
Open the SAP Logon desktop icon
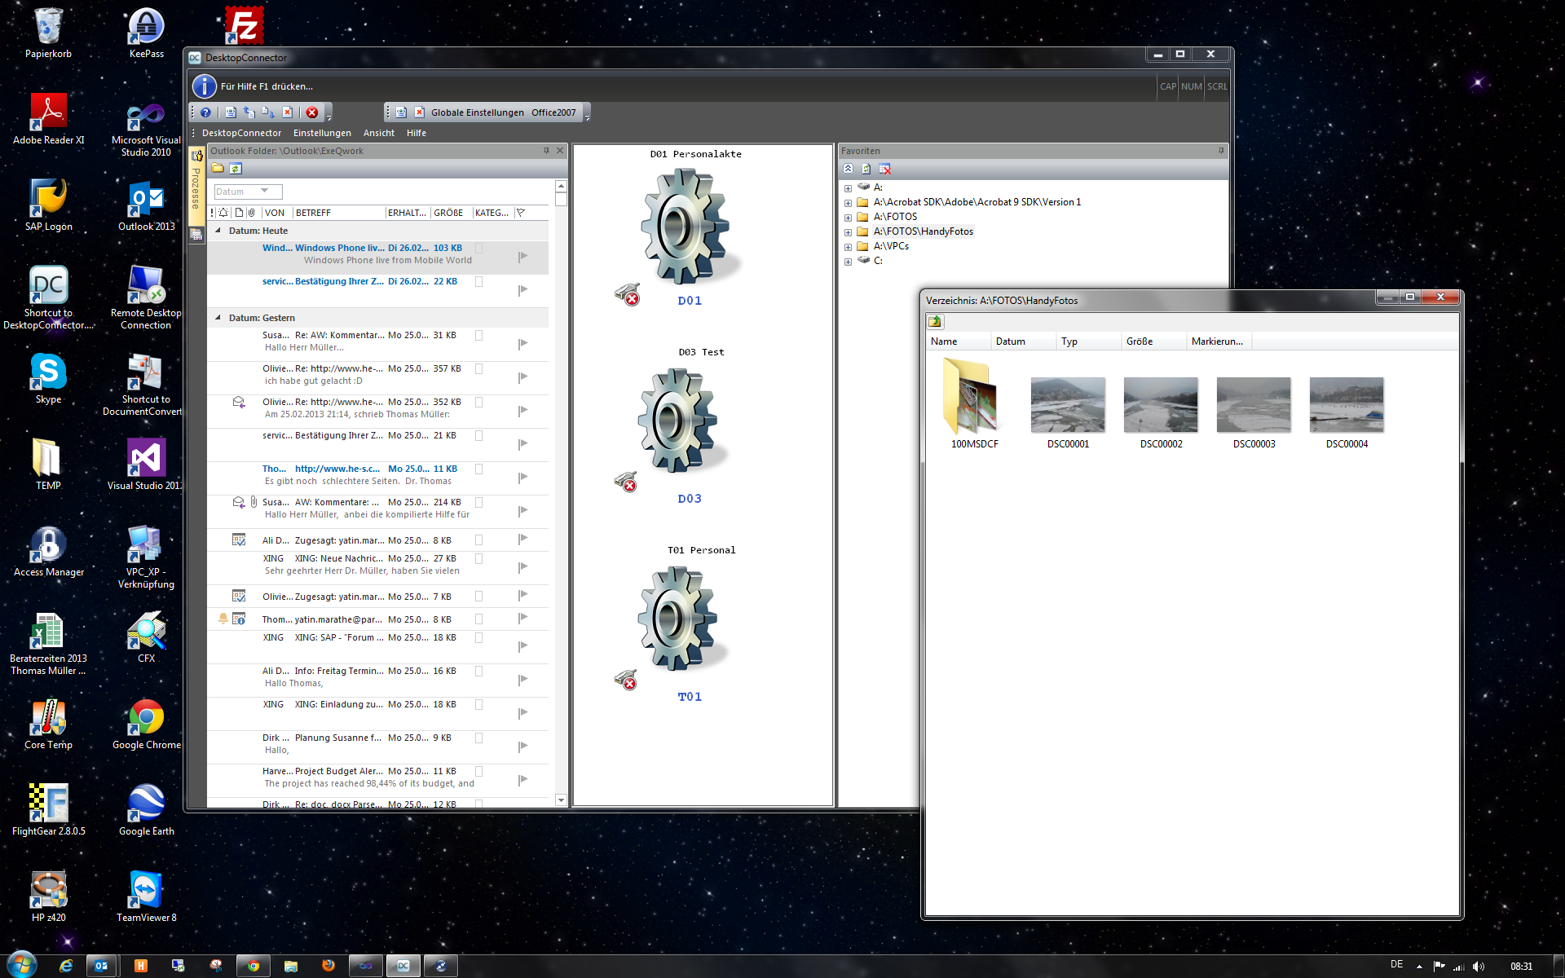coord(49,205)
